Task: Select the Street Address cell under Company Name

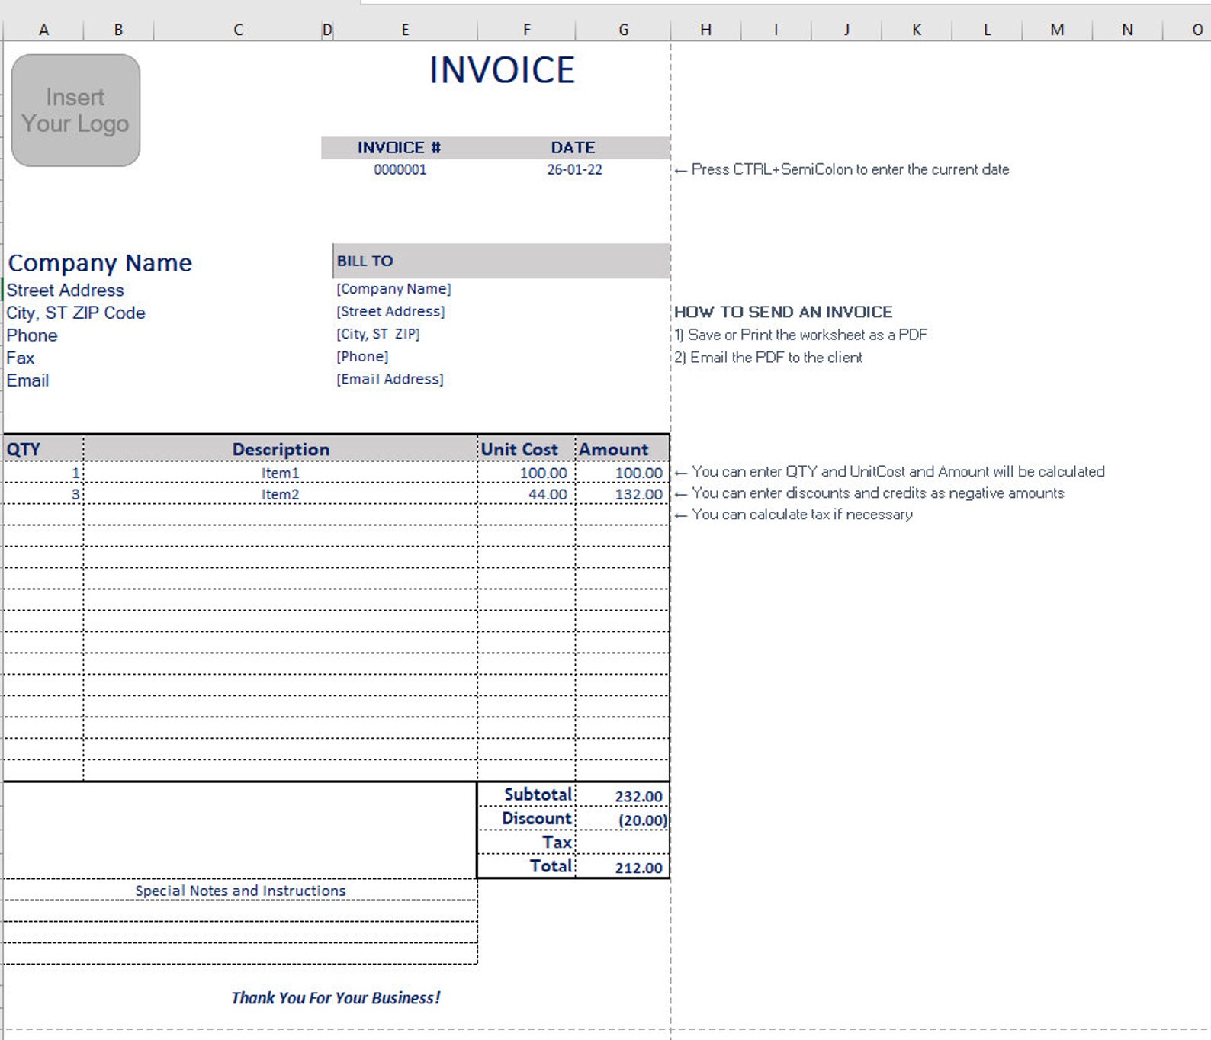Action: pos(65,290)
